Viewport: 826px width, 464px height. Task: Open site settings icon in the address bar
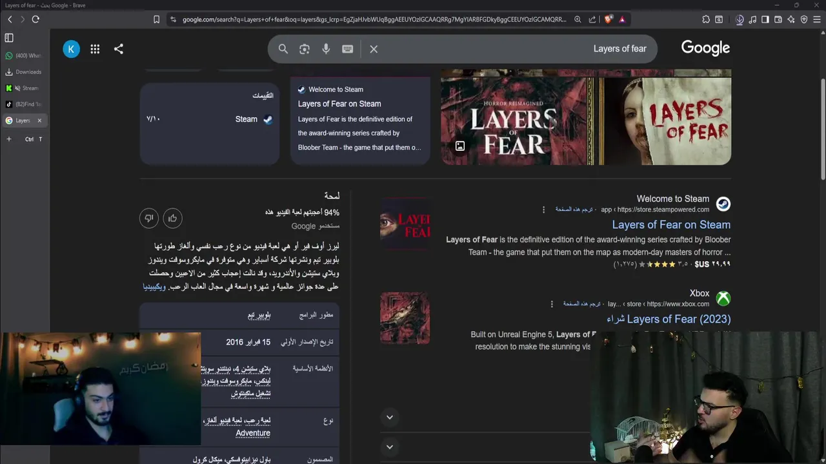(x=173, y=19)
